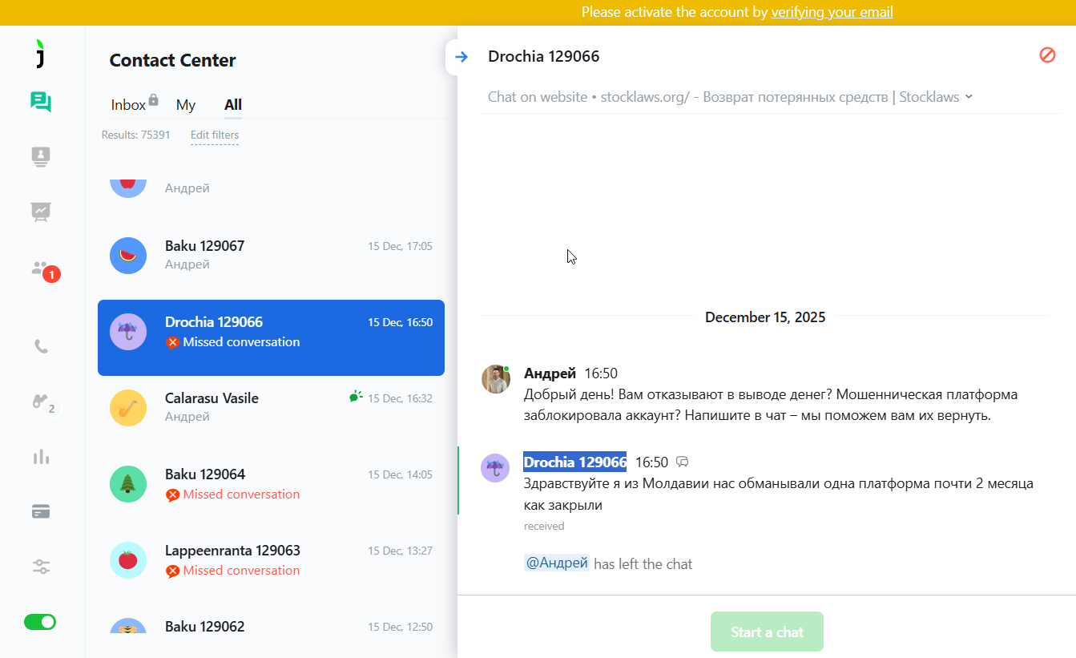Open the visitors monitor icon in sidebar
This screenshot has height=658, width=1076.
click(x=41, y=157)
